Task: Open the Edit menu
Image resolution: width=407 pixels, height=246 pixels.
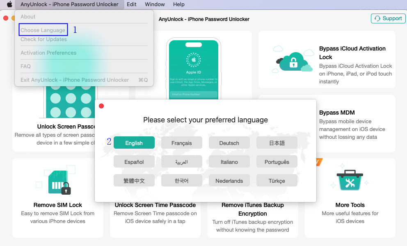Action: click(x=131, y=5)
